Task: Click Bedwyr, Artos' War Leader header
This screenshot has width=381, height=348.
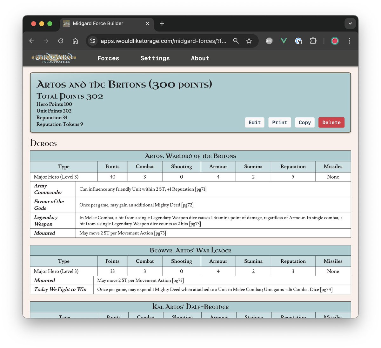Action: [190, 250]
